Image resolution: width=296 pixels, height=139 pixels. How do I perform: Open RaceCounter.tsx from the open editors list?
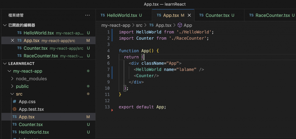pyautogui.click(x=48, y=56)
